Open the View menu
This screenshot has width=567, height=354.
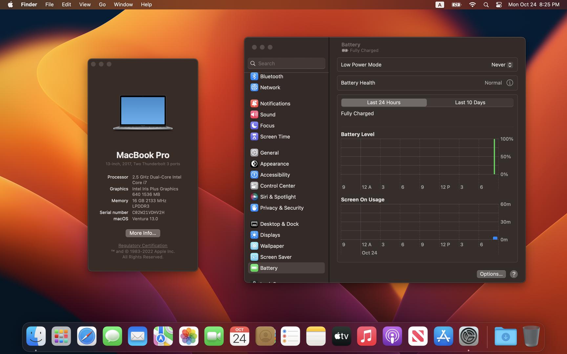tap(85, 5)
